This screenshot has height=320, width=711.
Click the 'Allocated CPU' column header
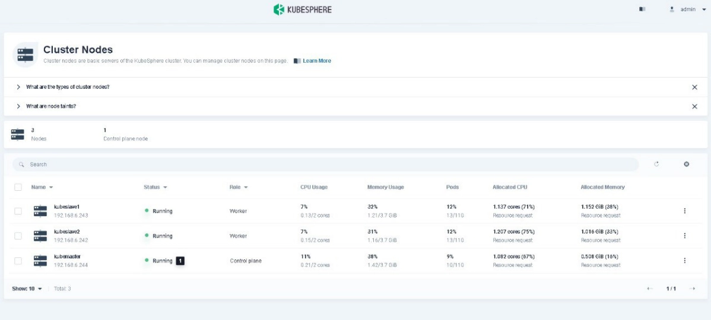(x=510, y=187)
